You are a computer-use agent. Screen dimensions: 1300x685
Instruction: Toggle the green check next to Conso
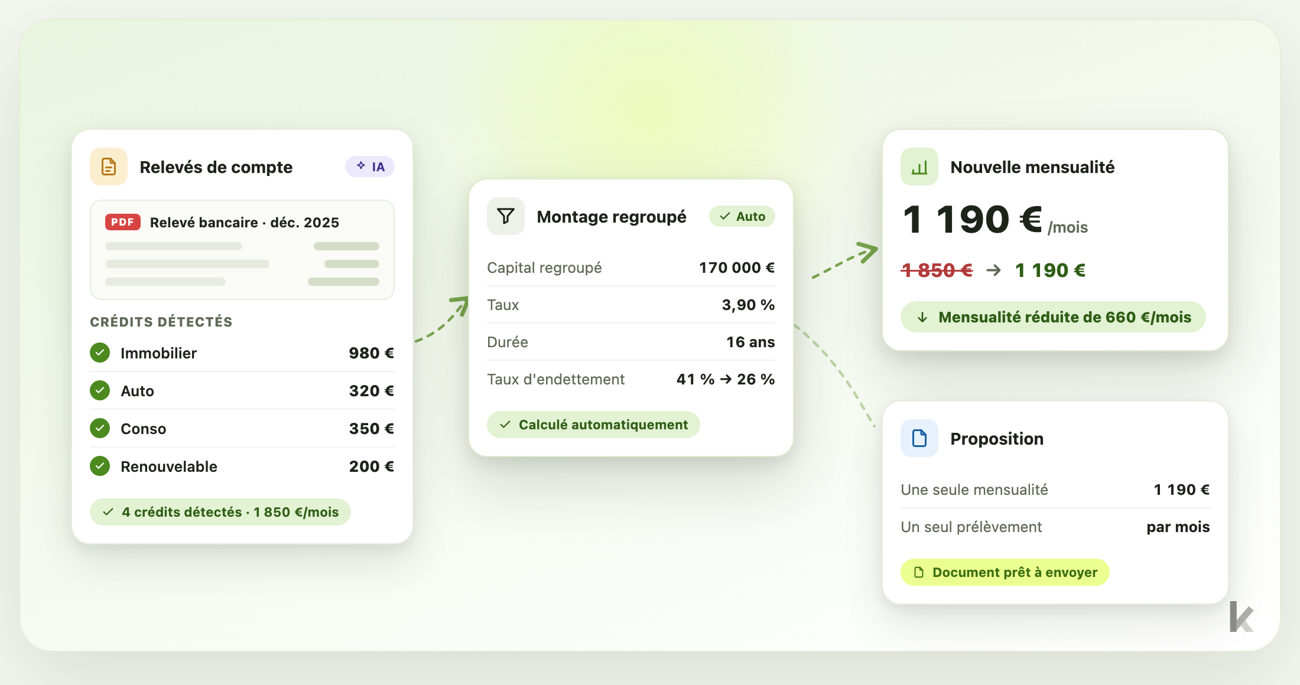click(100, 428)
